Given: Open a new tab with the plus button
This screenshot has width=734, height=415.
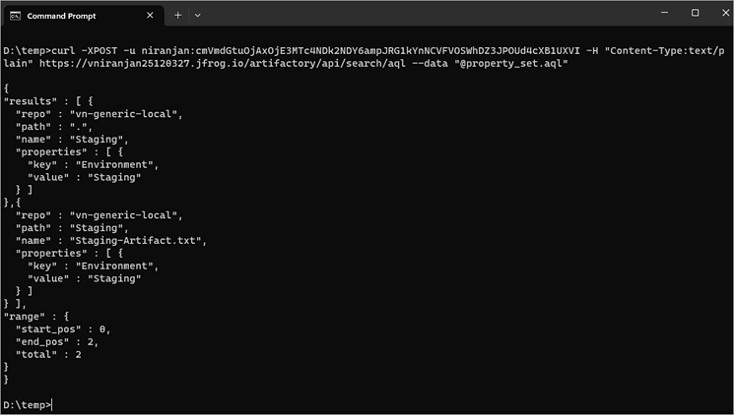Looking at the screenshot, I should tap(178, 16).
